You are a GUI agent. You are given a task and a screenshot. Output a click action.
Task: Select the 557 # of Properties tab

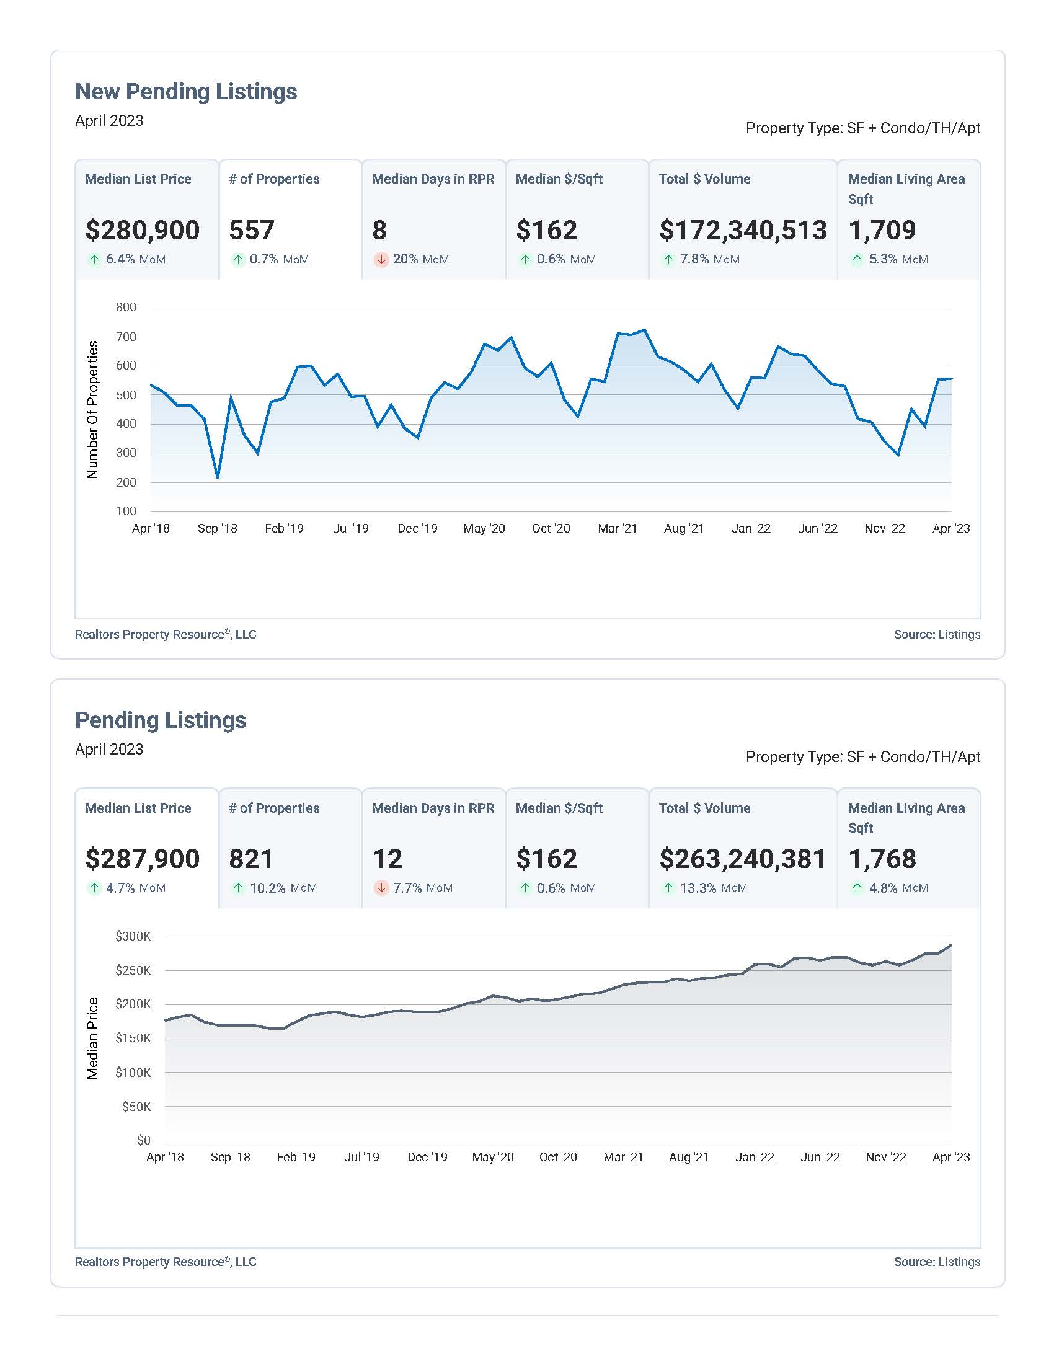[290, 219]
